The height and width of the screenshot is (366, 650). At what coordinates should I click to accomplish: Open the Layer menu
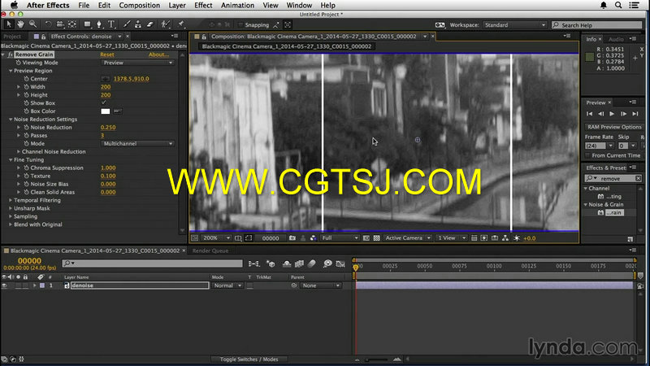click(x=177, y=6)
